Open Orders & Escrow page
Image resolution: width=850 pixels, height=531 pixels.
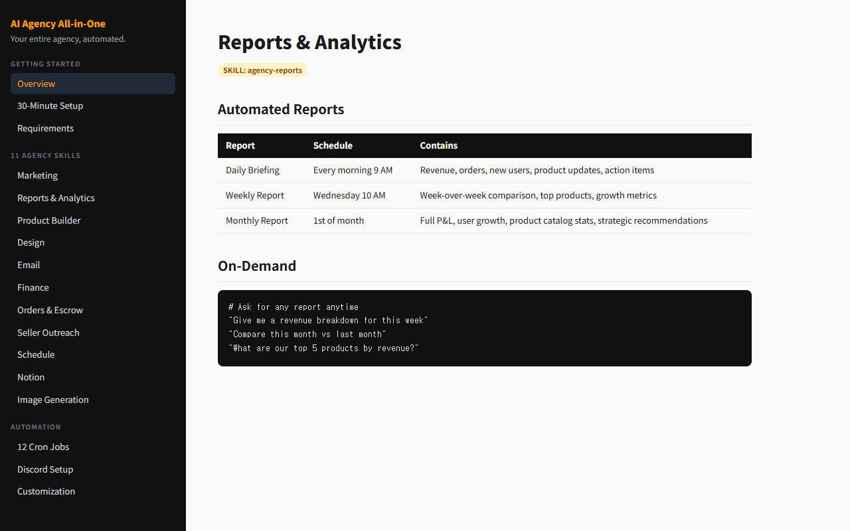point(50,310)
